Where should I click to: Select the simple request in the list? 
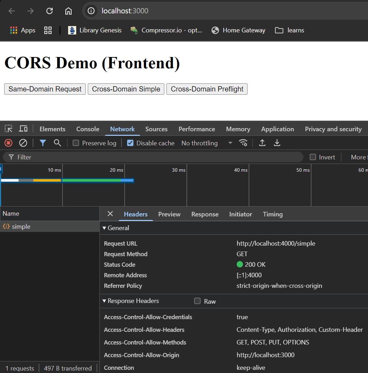click(x=21, y=226)
